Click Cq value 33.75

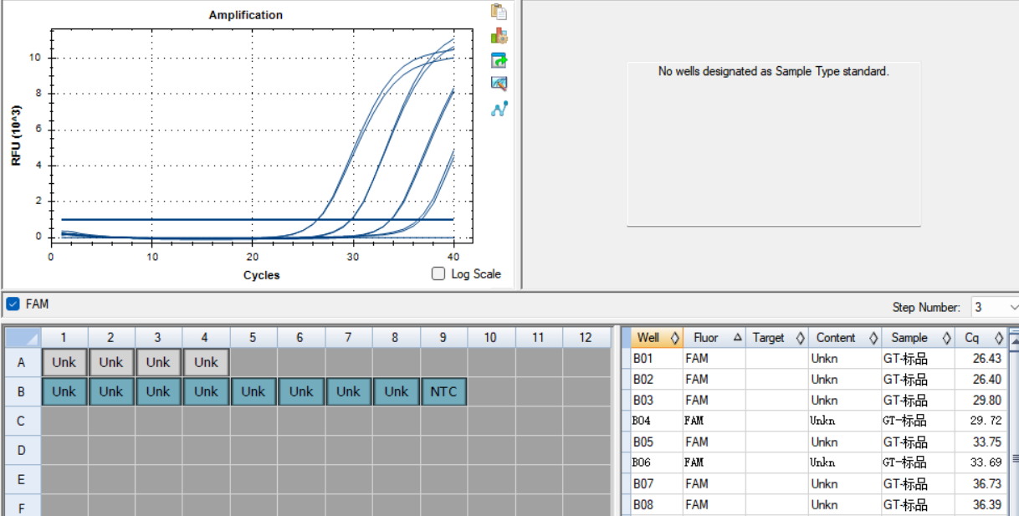(x=987, y=442)
